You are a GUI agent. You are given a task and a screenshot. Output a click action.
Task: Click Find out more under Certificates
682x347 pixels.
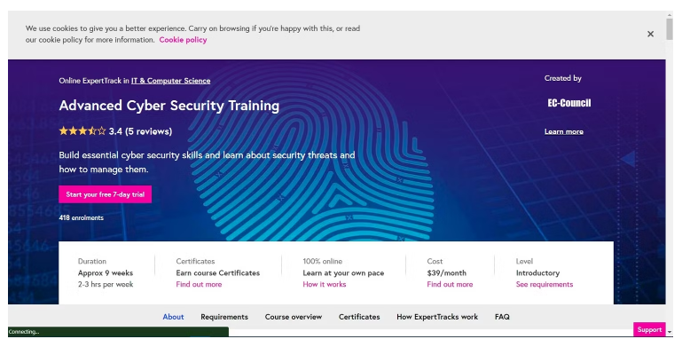point(199,284)
